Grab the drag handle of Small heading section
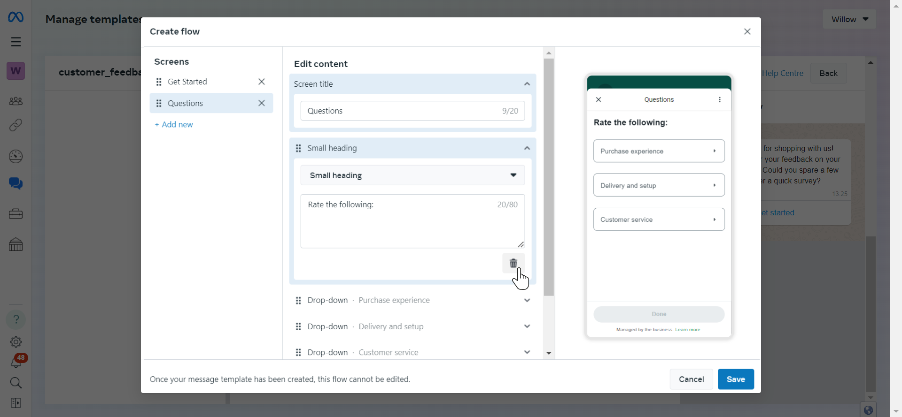The width and height of the screenshot is (902, 417). click(x=298, y=148)
